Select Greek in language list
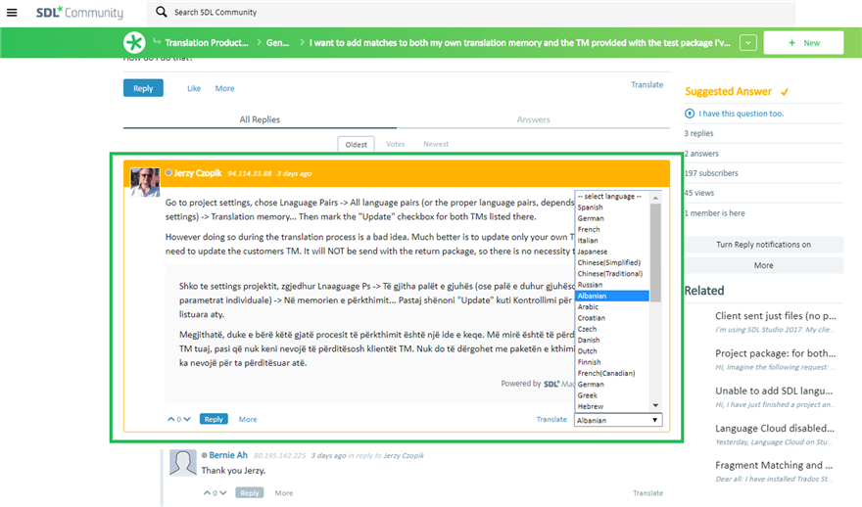Screen dimensions: 862x507 [x=587, y=395]
